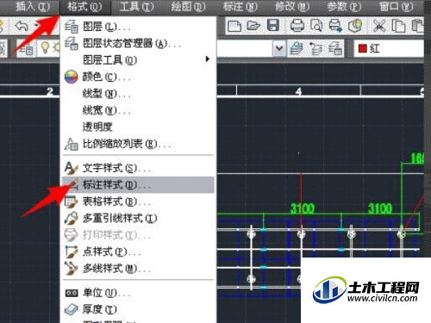Image resolution: width=431 pixels, height=323 pixels.
Task: Open the 修改(M) menu
Action: point(292,6)
